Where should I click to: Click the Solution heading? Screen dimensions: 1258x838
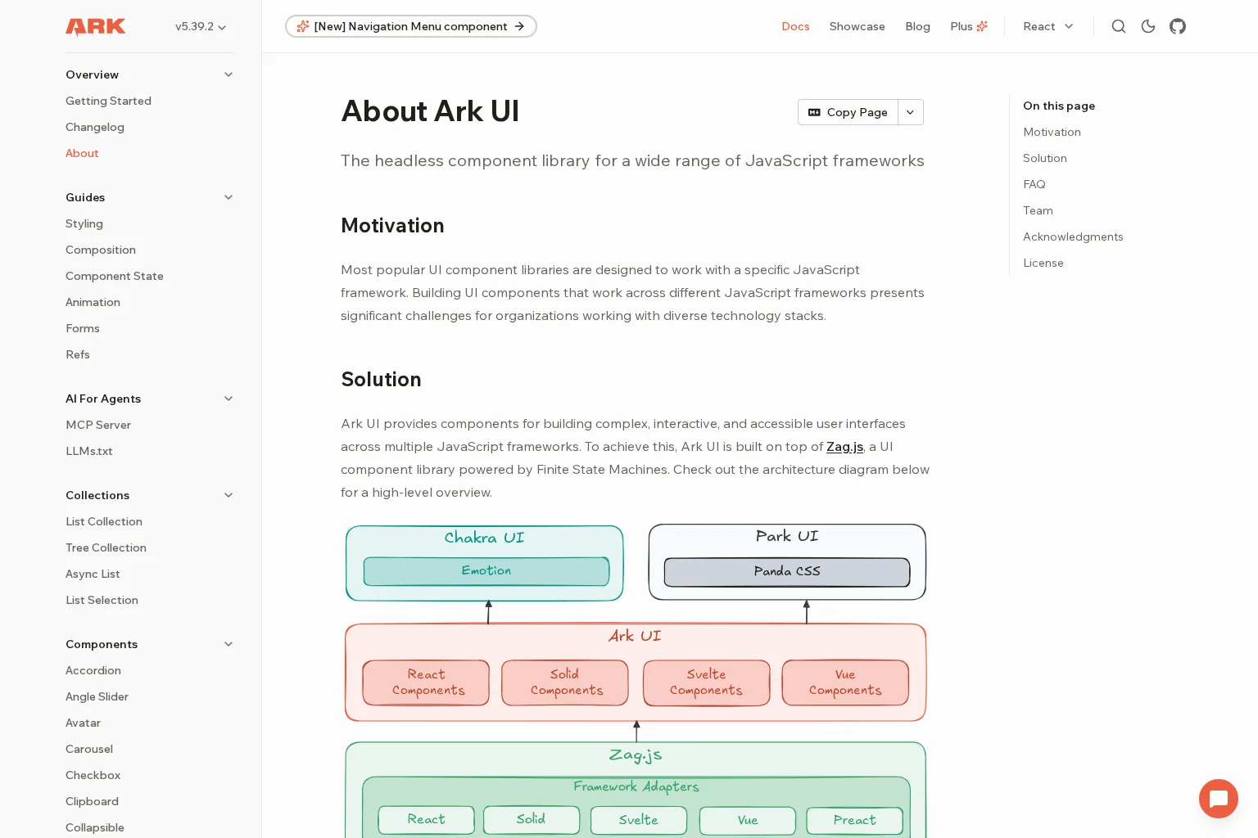tap(381, 380)
